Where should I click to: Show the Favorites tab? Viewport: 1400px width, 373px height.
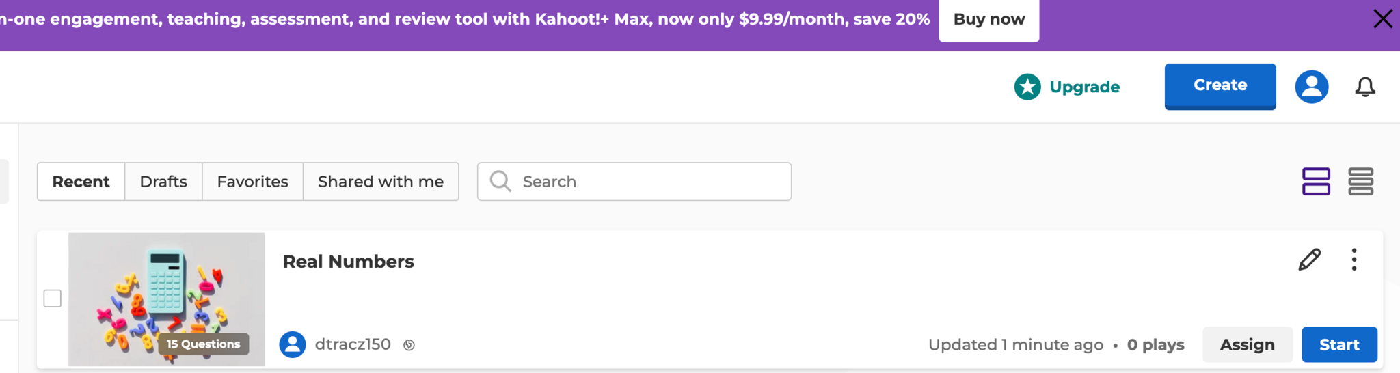click(x=252, y=182)
